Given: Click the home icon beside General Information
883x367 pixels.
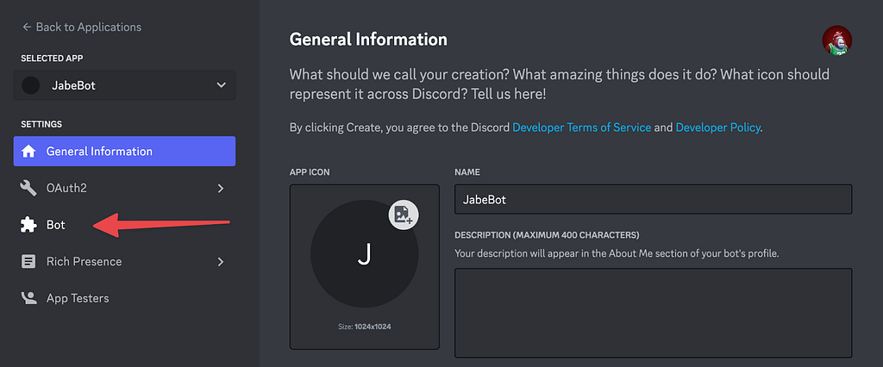Looking at the screenshot, I should pos(28,152).
